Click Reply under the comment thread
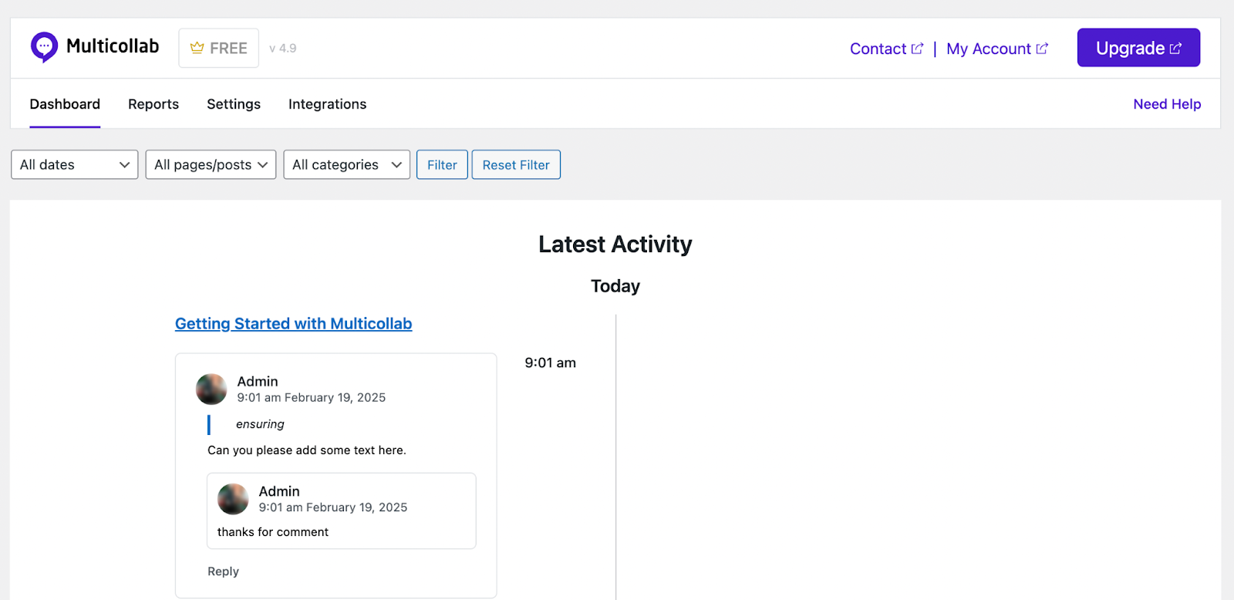The height and width of the screenshot is (600, 1234). pyautogui.click(x=223, y=571)
